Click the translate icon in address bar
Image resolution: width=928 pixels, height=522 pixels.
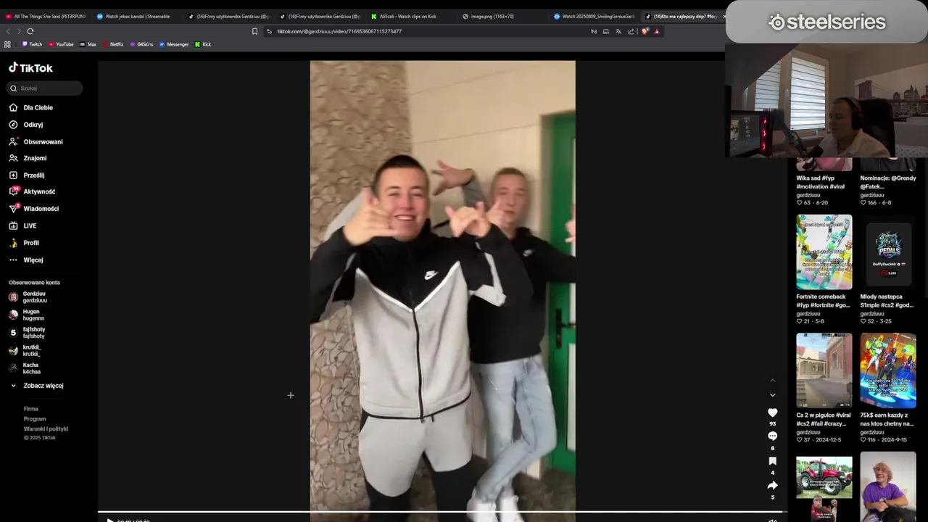click(x=618, y=31)
